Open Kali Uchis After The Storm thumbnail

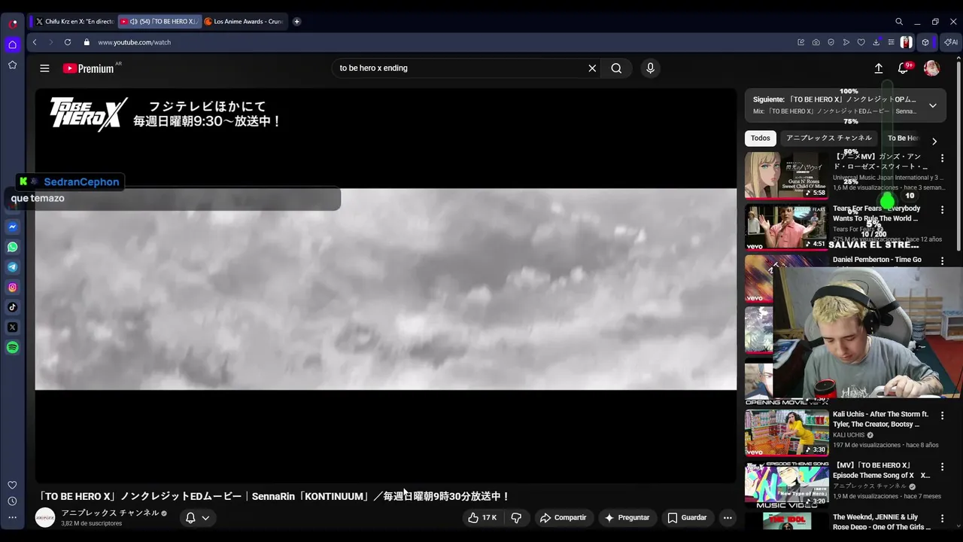[x=786, y=433]
